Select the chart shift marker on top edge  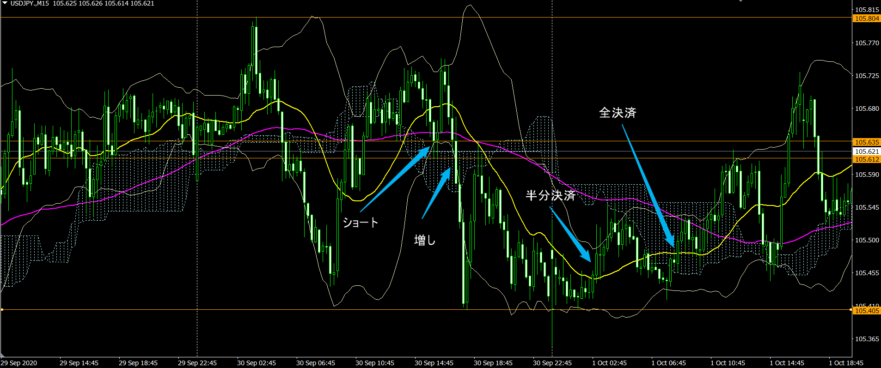740,1
